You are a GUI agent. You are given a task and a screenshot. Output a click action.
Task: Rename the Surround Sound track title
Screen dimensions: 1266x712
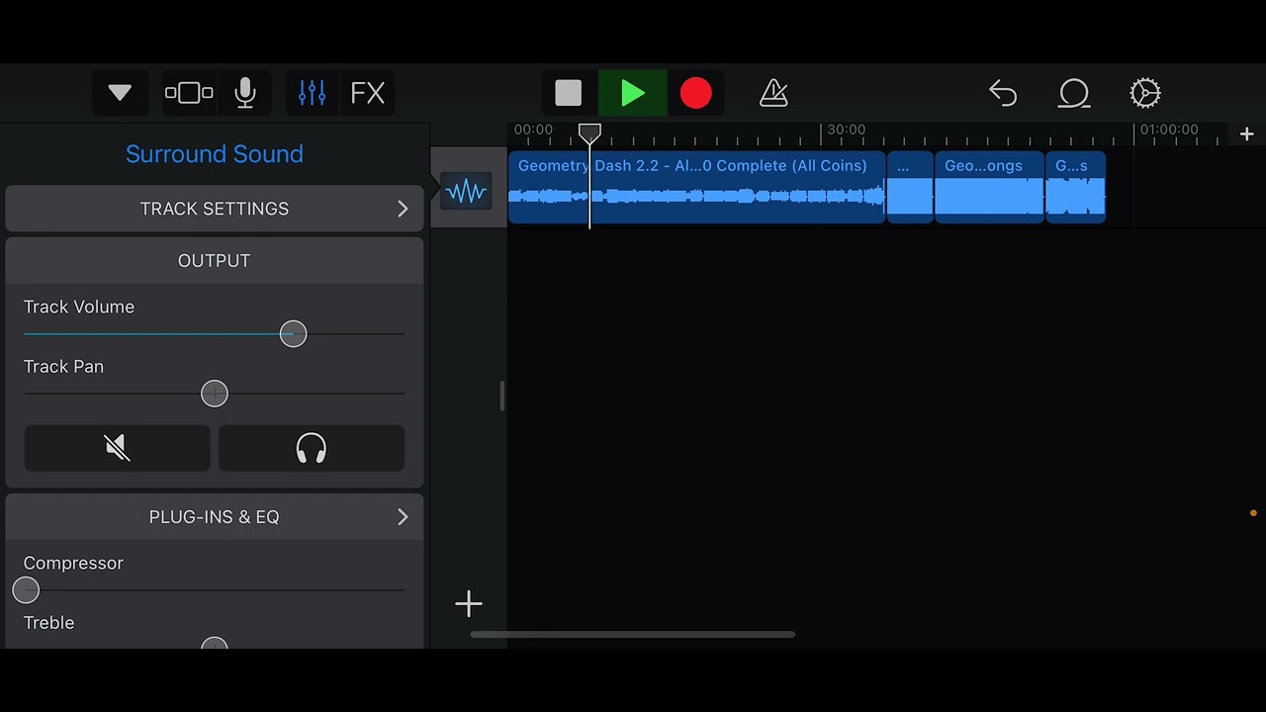pyautogui.click(x=215, y=154)
